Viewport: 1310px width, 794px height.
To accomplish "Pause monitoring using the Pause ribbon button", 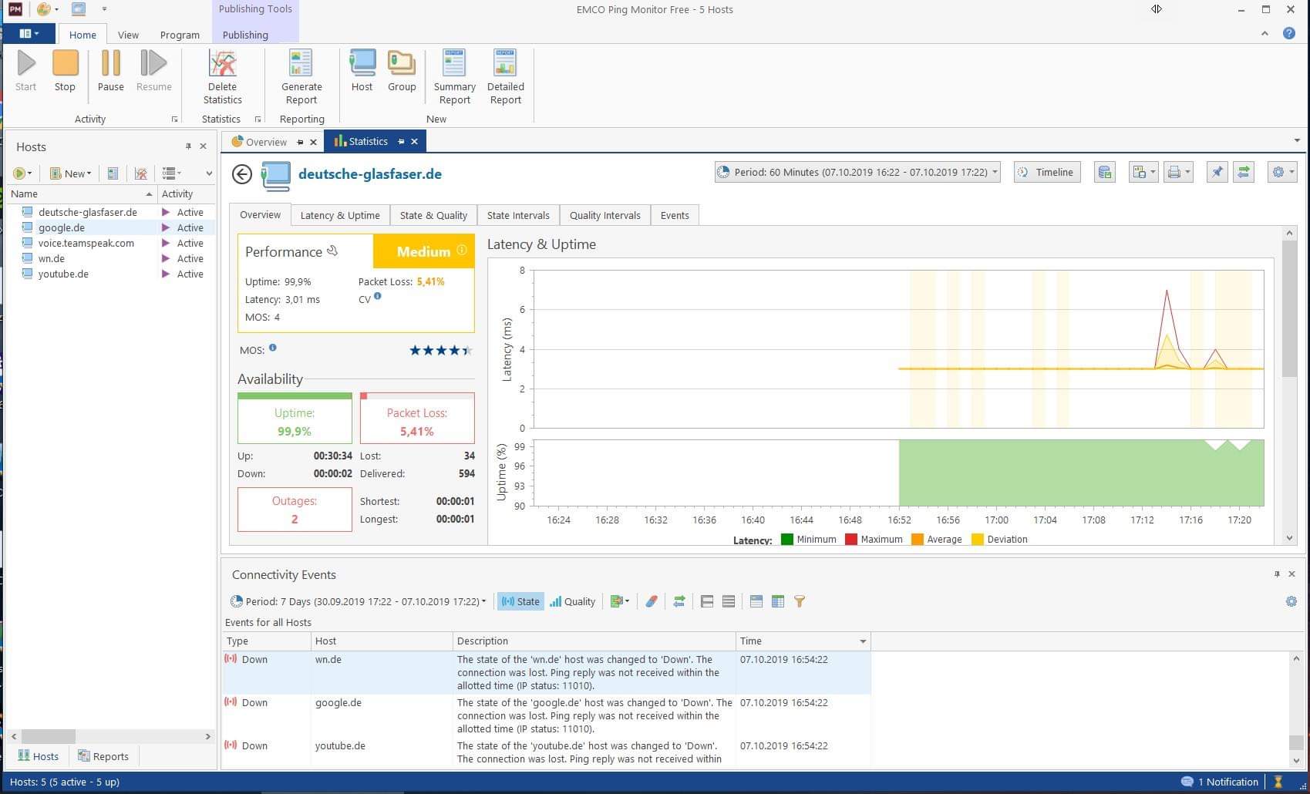I will click(110, 71).
